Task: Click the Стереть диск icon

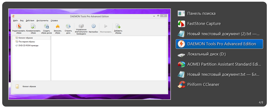Action: click(68, 26)
